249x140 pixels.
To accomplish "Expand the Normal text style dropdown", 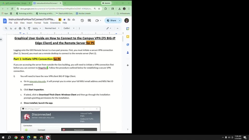I will [52, 28].
